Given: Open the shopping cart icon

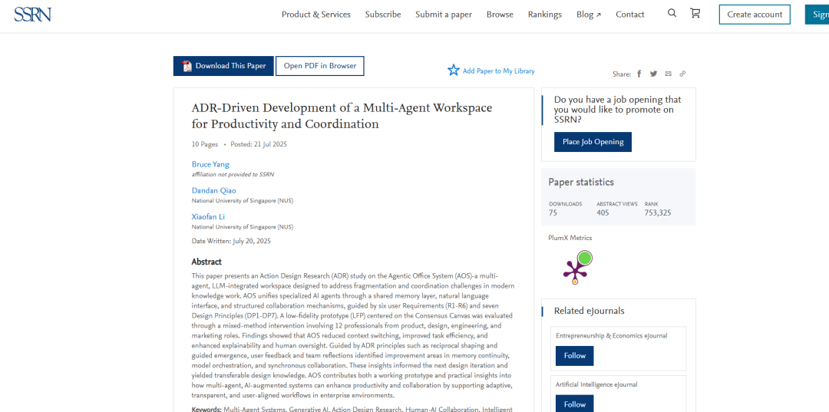Looking at the screenshot, I should [695, 13].
